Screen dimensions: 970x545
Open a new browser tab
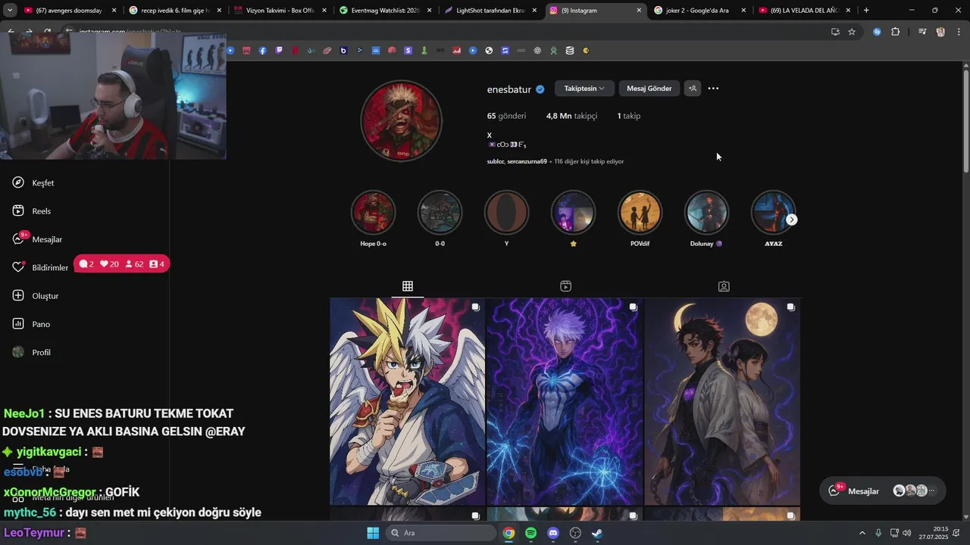point(866,11)
